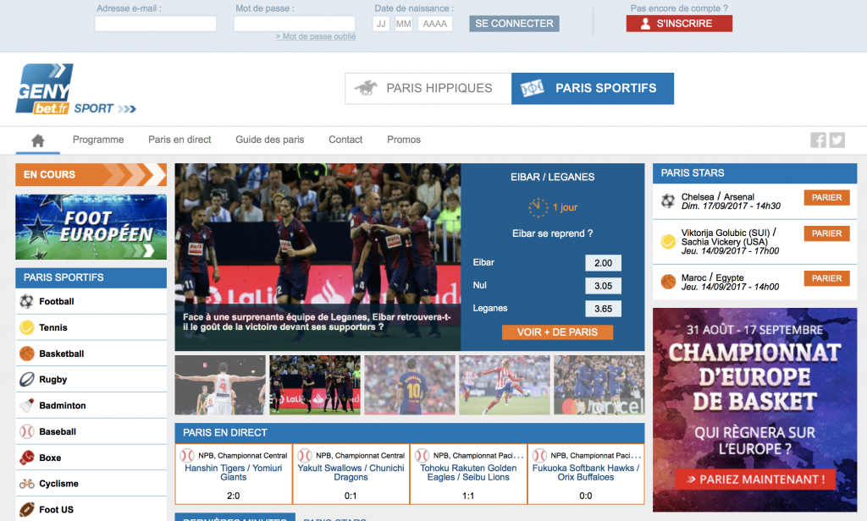Click tennis ball icon beside Golubic / Vickery
The image size is (867, 521).
point(668,241)
